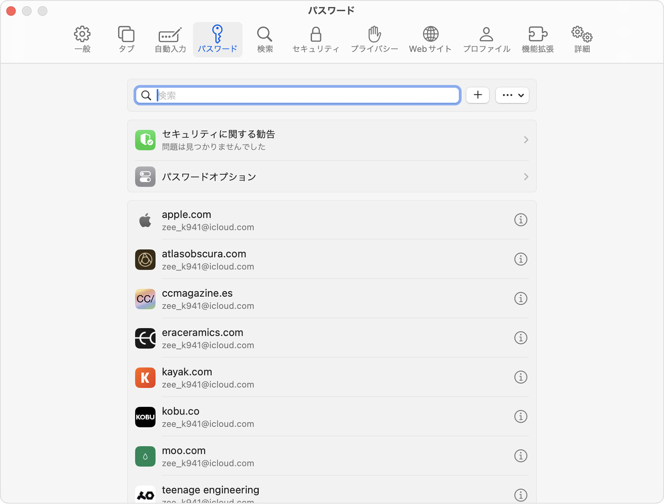Open the プライバシー hand icon tab
Screen dimensions: 664x504
[374, 40]
